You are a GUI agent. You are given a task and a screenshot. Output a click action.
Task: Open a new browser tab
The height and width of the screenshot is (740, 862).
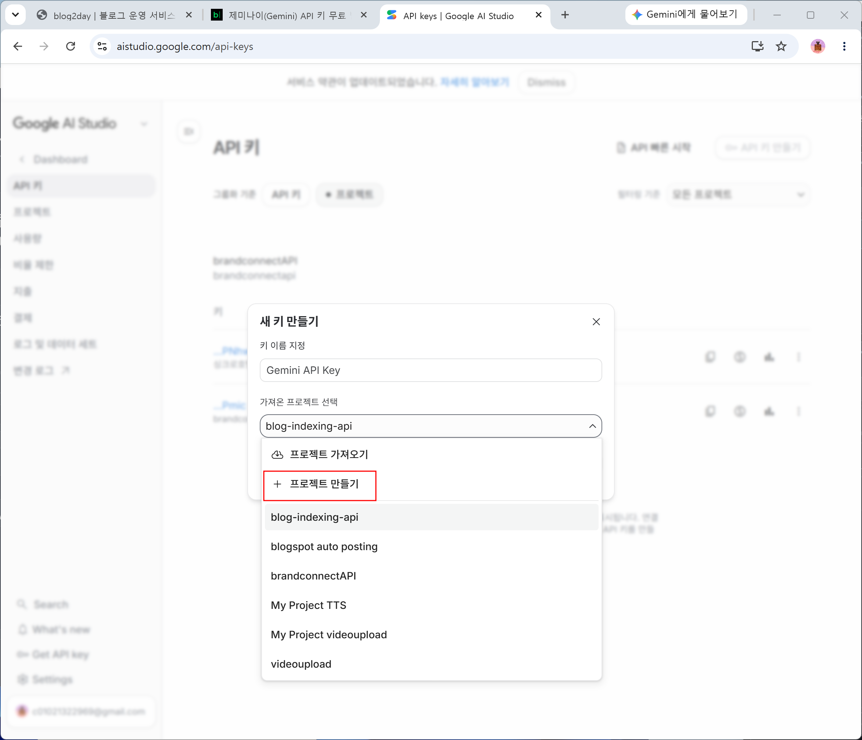click(564, 15)
